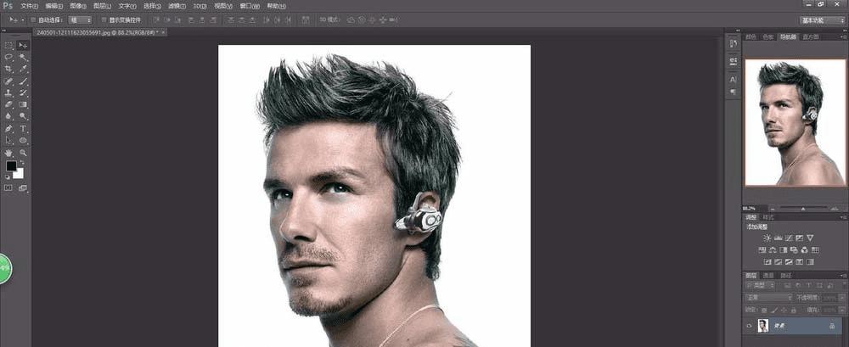This screenshot has width=849, height=347.
Task: Open the 基本功能 workspace dropdown
Action: (x=823, y=20)
